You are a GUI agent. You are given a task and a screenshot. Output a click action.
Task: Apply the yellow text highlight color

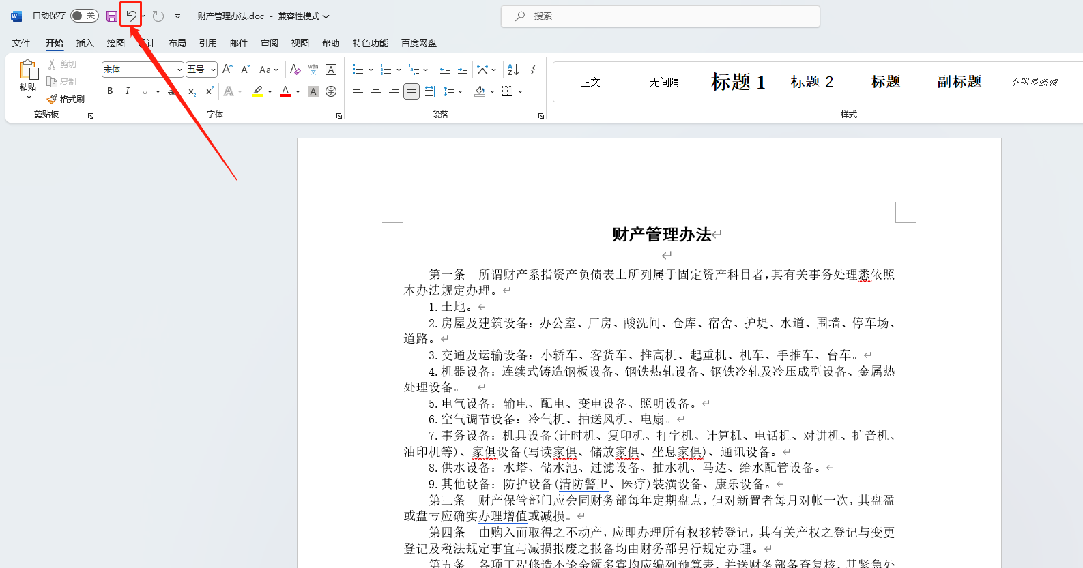(257, 91)
